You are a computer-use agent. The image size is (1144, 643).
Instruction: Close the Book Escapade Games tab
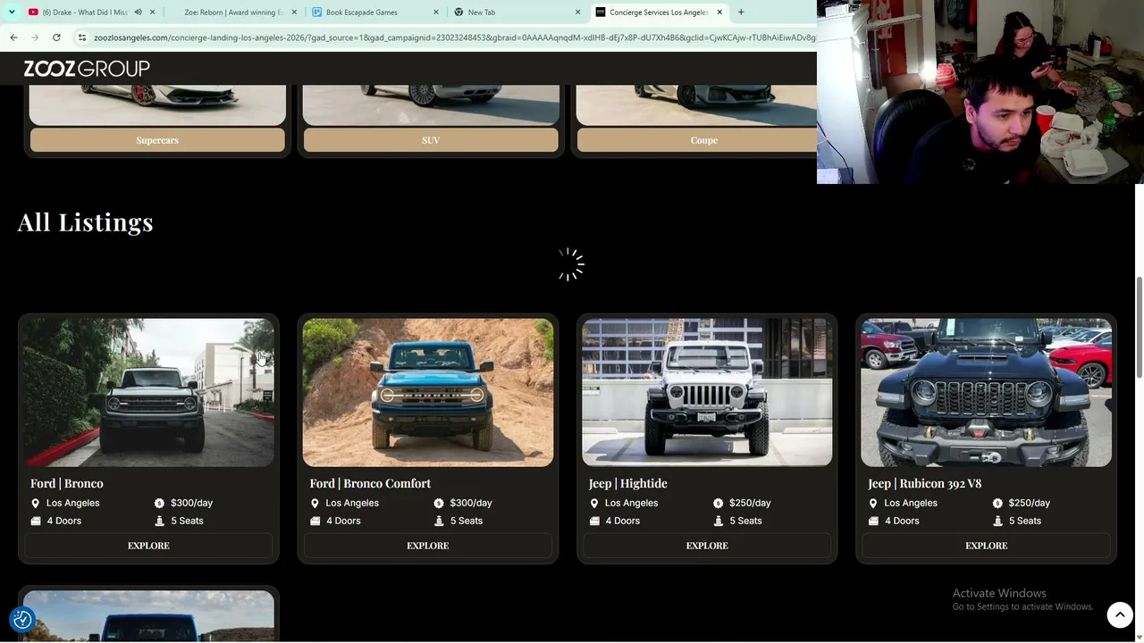coord(436,13)
